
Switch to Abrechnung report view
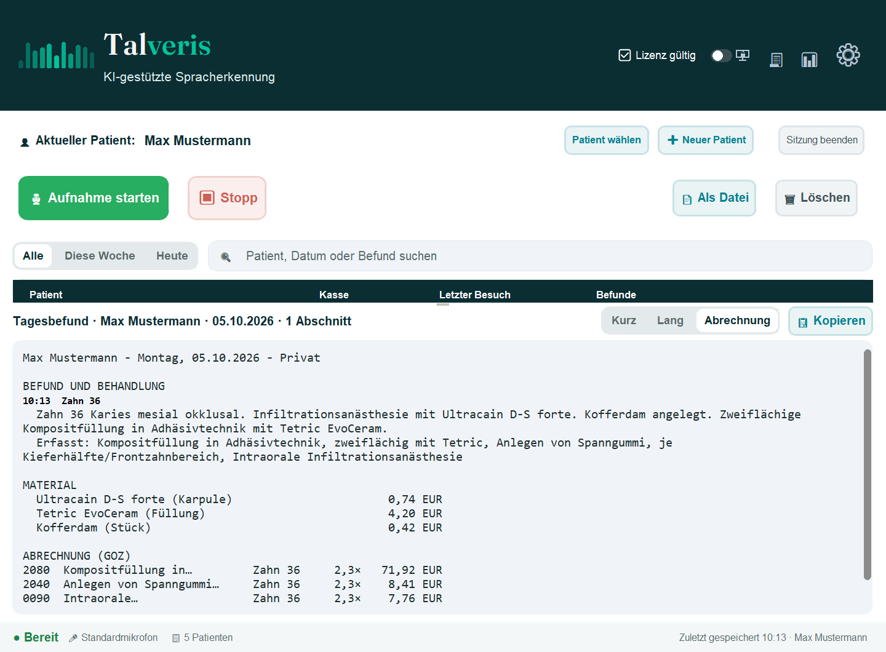737,320
